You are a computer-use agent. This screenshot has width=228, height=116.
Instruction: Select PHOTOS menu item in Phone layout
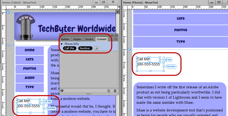pos(181,31)
